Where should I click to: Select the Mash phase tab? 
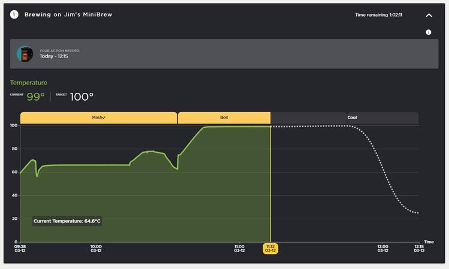coord(99,118)
